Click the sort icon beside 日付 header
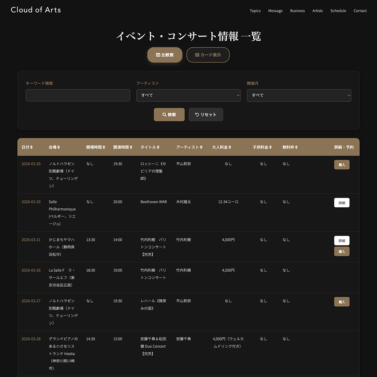Viewport: 377px width, 377px height. pyautogui.click(x=31, y=147)
